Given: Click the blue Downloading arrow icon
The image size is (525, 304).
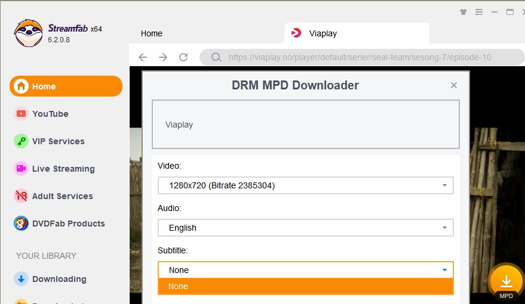Looking at the screenshot, I should [21, 279].
